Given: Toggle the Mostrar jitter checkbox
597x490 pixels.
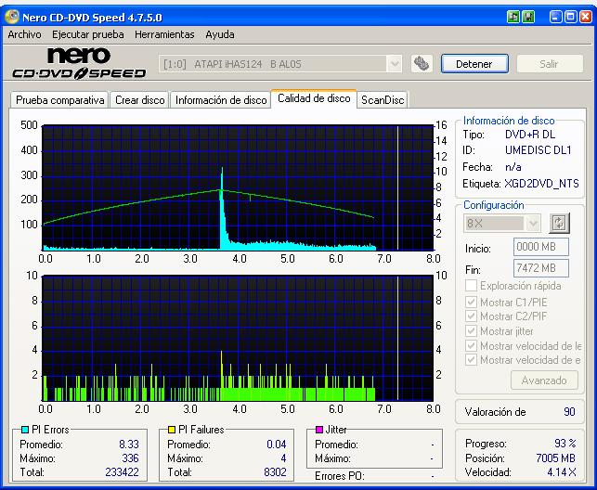Looking at the screenshot, I should 471,330.
